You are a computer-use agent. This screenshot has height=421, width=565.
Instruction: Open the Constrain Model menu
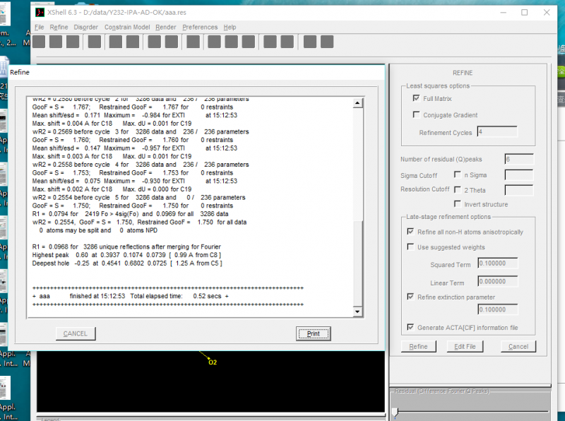pyautogui.click(x=127, y=27)
